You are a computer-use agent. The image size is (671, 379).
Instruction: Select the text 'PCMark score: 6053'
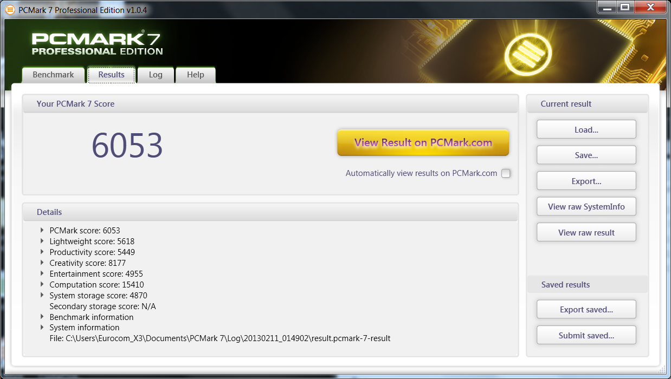click(x=85, y=231)
